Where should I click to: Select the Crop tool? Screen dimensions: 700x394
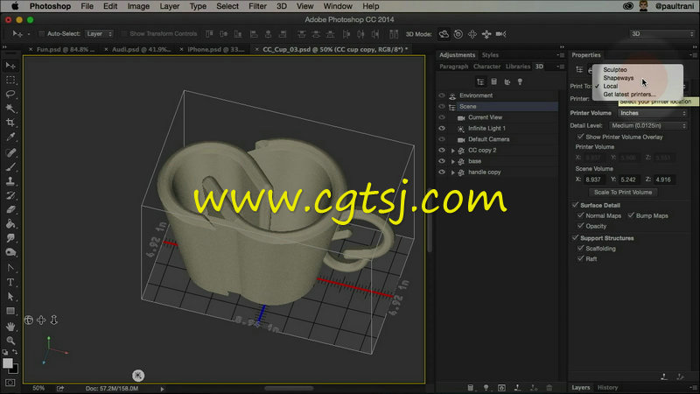pos(10,123)
